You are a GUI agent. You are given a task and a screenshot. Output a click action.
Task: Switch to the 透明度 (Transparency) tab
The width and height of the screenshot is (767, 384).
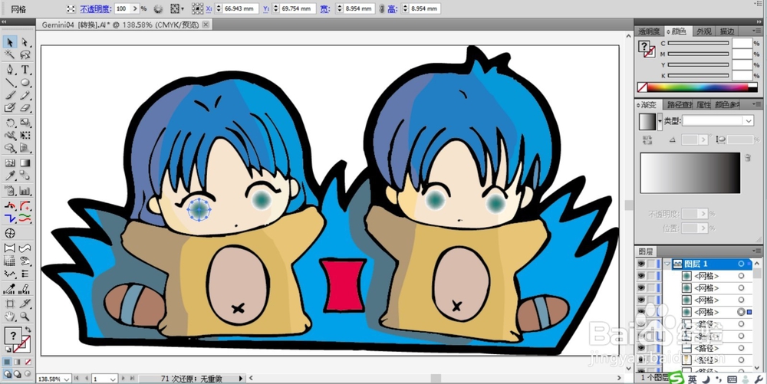(649, 31)
